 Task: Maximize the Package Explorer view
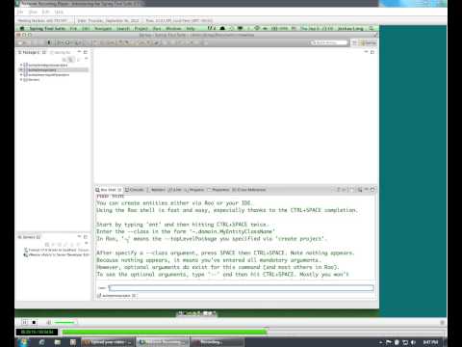pos(86,52)
